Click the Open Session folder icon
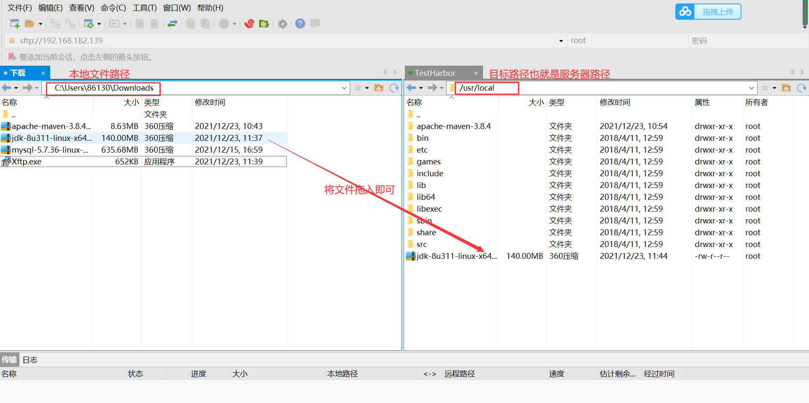 (30, 24)
